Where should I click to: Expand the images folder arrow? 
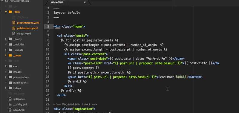point(6,72)
